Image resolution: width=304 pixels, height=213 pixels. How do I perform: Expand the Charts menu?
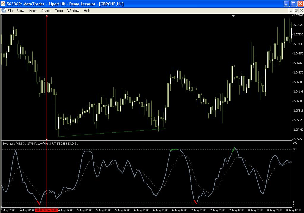(46, 10)
